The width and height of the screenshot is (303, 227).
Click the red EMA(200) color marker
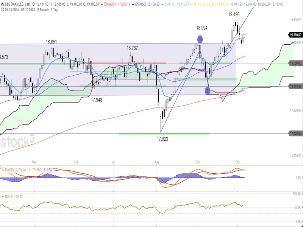102,4
